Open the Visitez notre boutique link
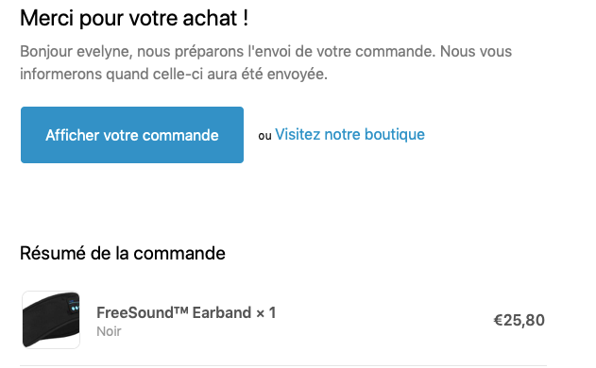 pyautogui.click(x=349, y=134)
